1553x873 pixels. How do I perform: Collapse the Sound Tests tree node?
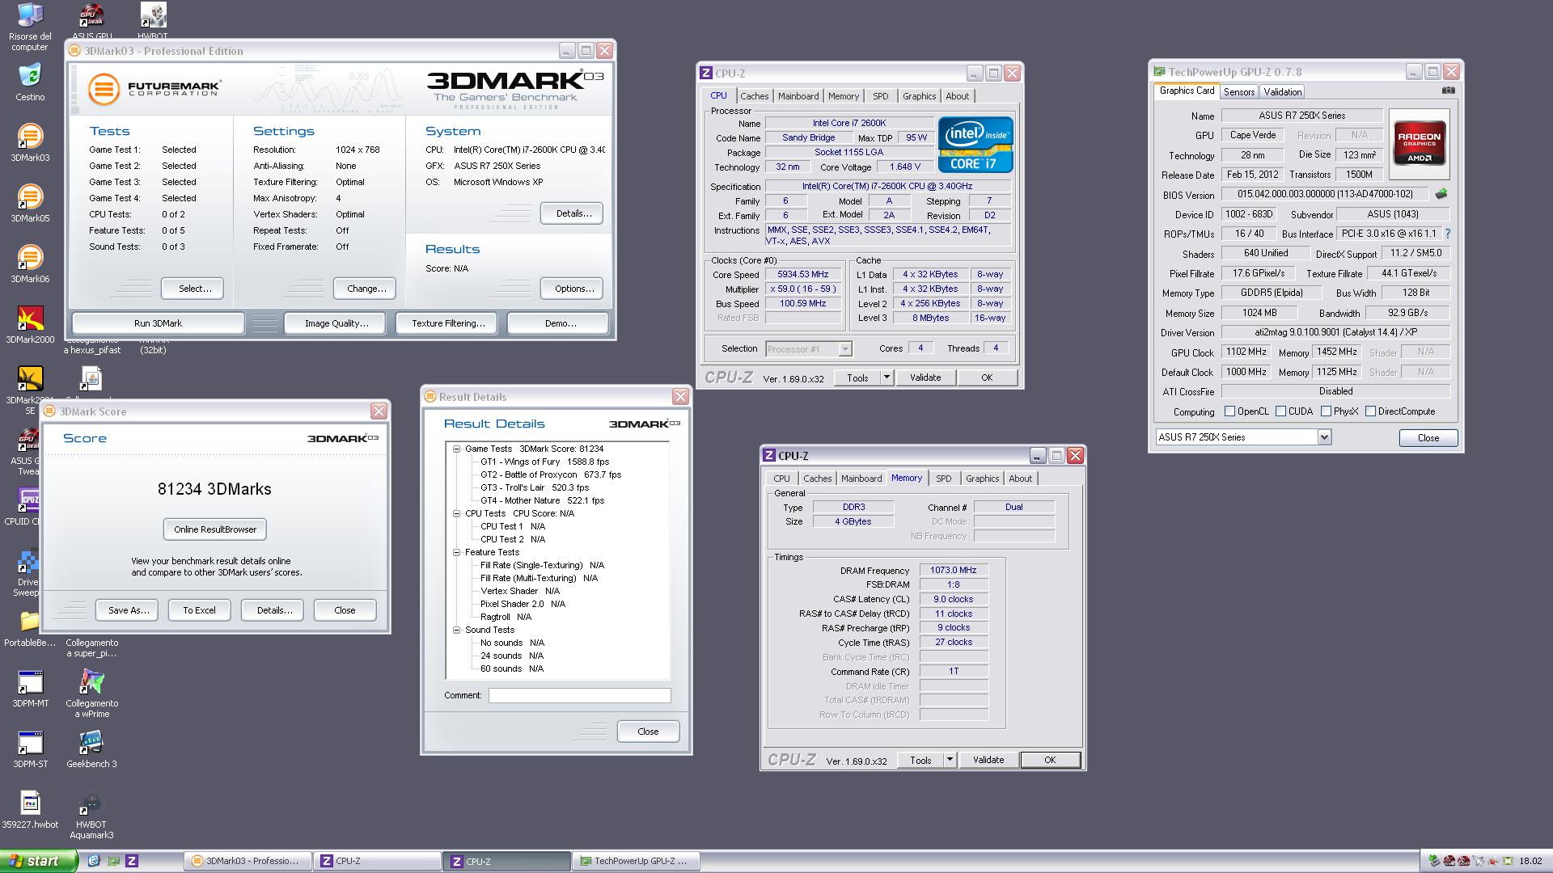tap(456, 630)
